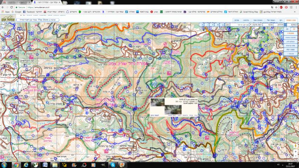
Task: Click the bookmark star in address bar
Action: coord(277,7)
